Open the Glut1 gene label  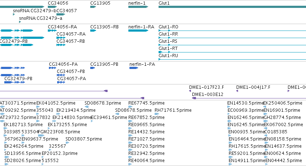point(164,3)
